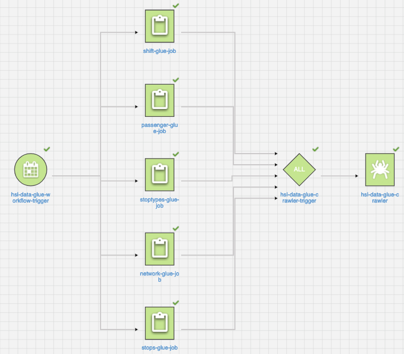Viewport: 404px width, 354px height.
Task: Select the ALL diamond crawler-trigger node
Action: [x=299, y=170]
